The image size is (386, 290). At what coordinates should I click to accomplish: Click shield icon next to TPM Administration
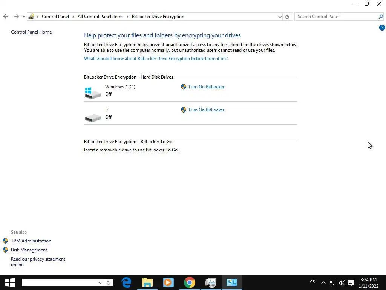(5, 241)
